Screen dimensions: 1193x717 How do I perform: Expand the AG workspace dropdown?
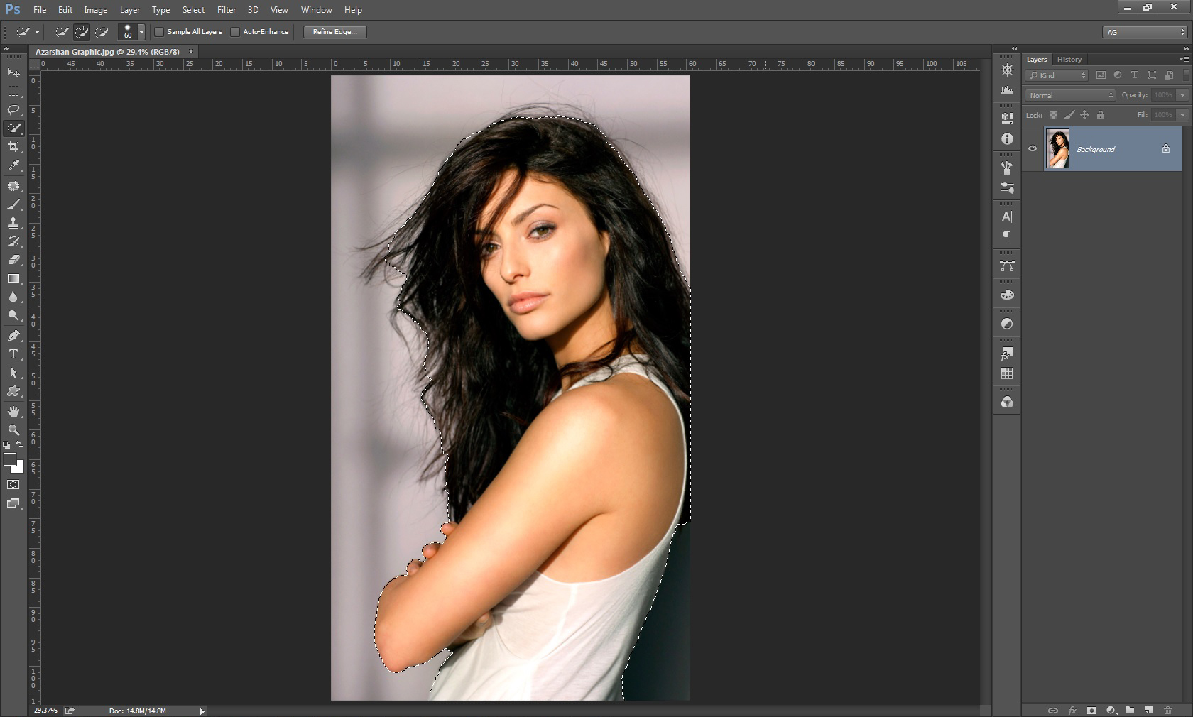pyautogui.click(x=1145, y=32)
